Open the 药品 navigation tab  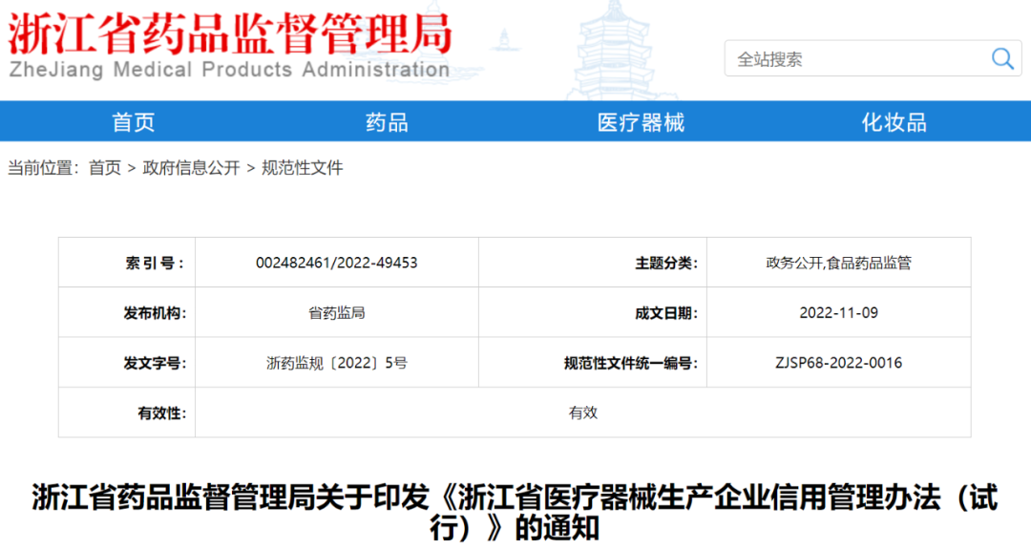click(x=387, y=122)
